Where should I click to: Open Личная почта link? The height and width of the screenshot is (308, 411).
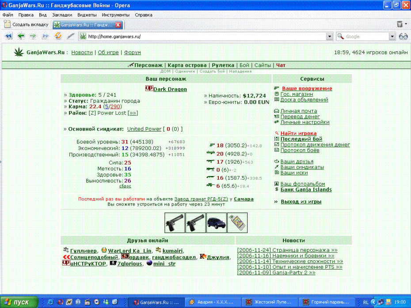(299, 111)
